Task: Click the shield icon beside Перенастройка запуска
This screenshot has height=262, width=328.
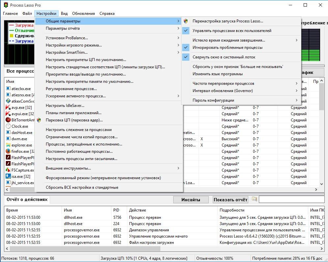Action: [185, 21]
